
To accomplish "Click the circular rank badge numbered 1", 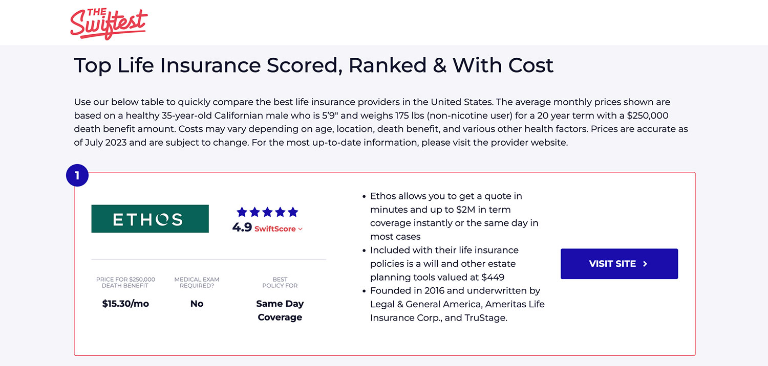I will point(78,175).
